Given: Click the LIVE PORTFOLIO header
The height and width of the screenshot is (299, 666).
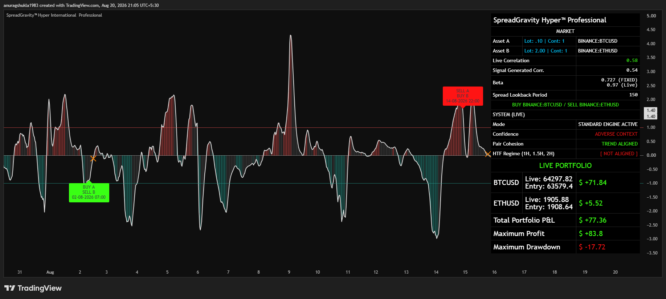Looking at the screenshot, I should coord(565,166).
